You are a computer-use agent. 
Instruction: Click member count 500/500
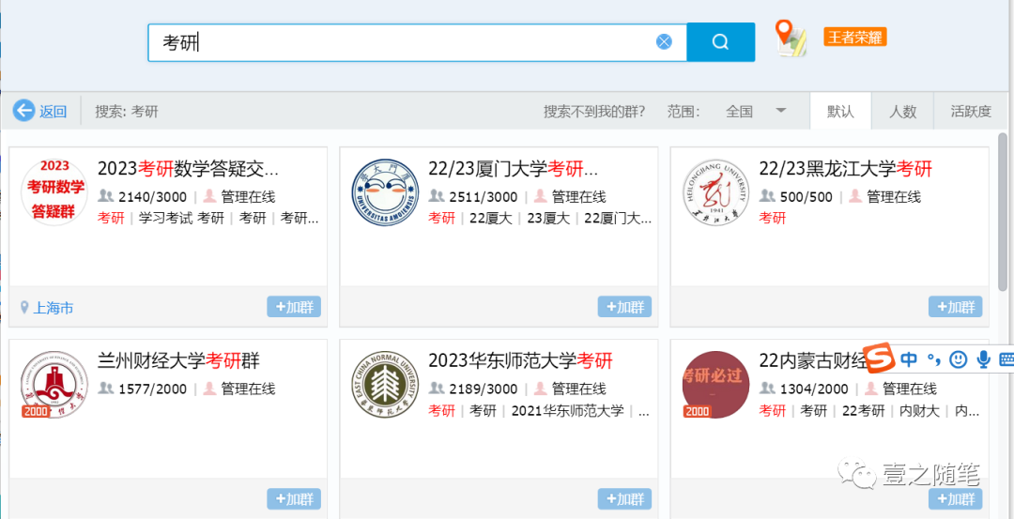tap(807, 197)
